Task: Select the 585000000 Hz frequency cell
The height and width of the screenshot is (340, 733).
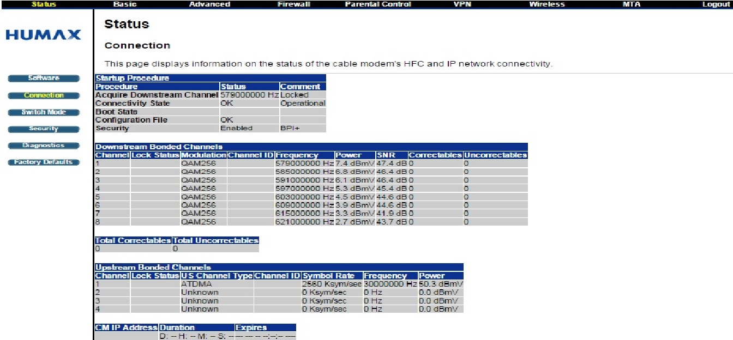Action: (x=304, y=172)
